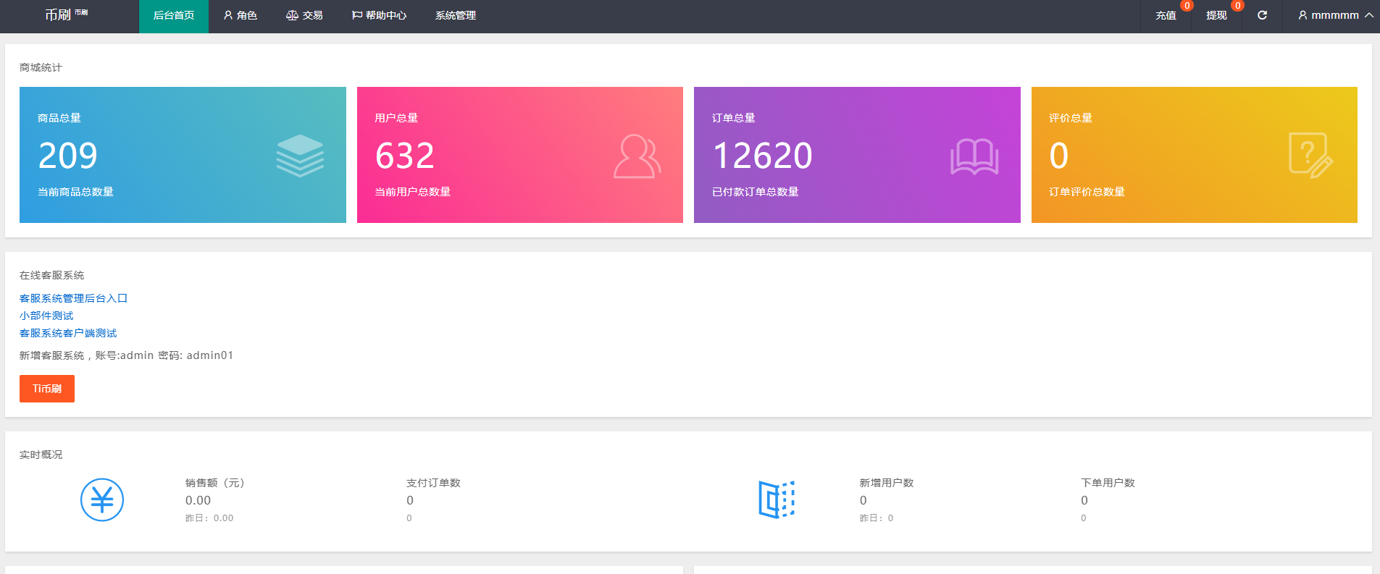This screenshot has width=1380, height=574.
Task: Open the 客服系统客户端测试 link
Action: (68, 333)
